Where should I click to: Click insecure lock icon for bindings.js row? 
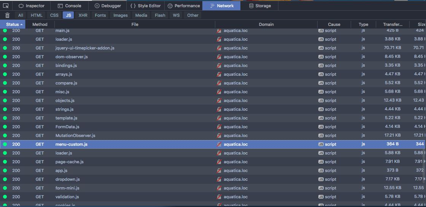click(x=219, y=65)
